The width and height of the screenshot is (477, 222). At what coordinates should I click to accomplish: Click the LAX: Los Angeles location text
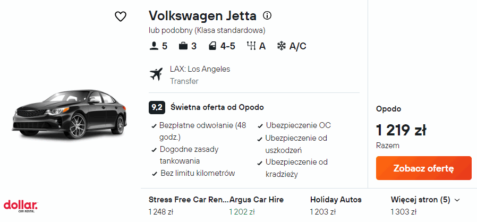[x=200, y=69]
